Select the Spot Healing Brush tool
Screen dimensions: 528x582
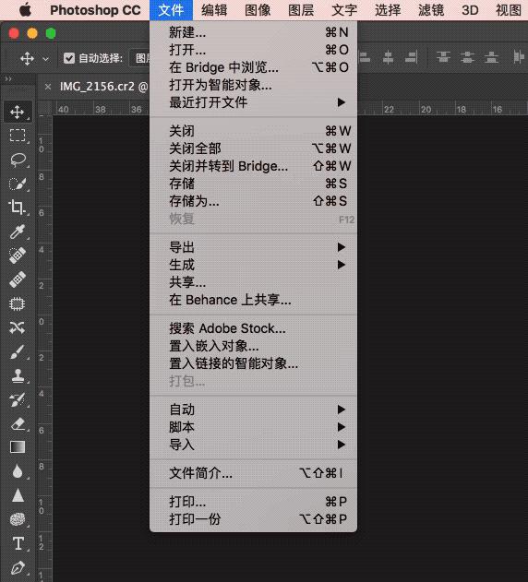coord(18,255)
